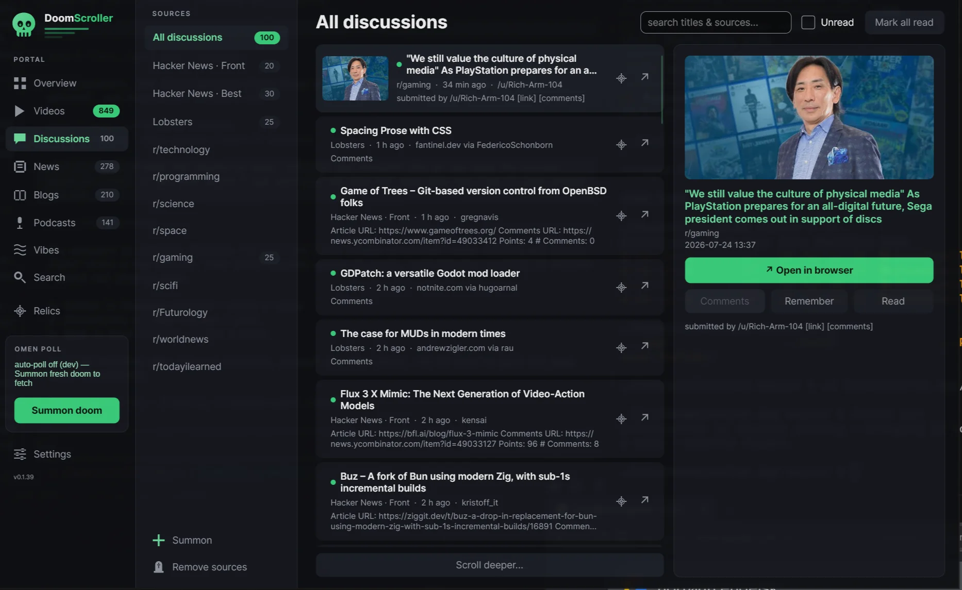962x590 pixels.
Task: Click the News sidebar icon
Action: (20, 166)
